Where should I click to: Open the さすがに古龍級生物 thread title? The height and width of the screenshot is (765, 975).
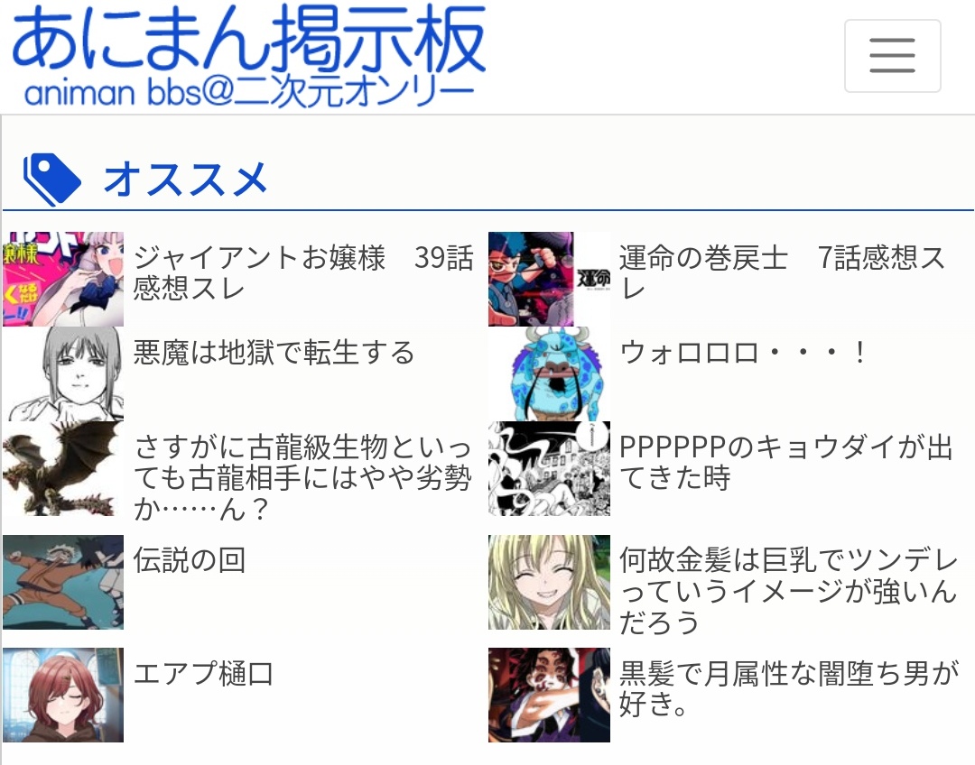coord(302,477)
